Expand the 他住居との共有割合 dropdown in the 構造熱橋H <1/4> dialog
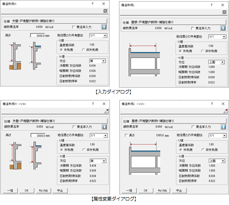Screen dimensions: 229x205 click(x=99, y=135)
